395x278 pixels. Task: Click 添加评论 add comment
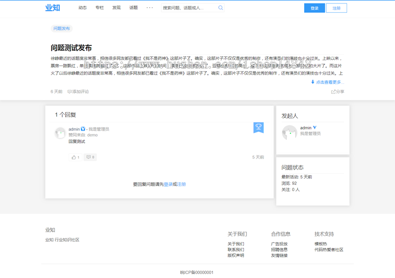click(x=78, y=91)
